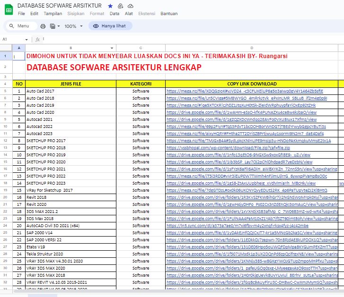Select the NO header cell
This screenshot has height=297, width=344.
click(19, 84)
